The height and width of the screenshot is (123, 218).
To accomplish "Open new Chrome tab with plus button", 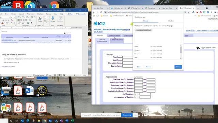I will 198,8.
